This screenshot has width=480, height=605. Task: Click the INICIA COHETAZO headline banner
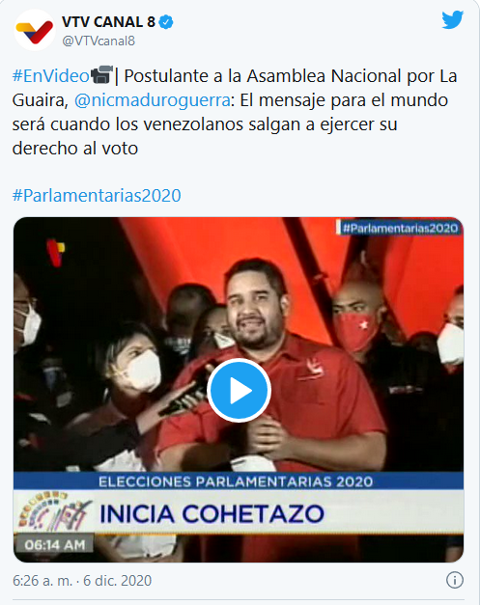212,514
